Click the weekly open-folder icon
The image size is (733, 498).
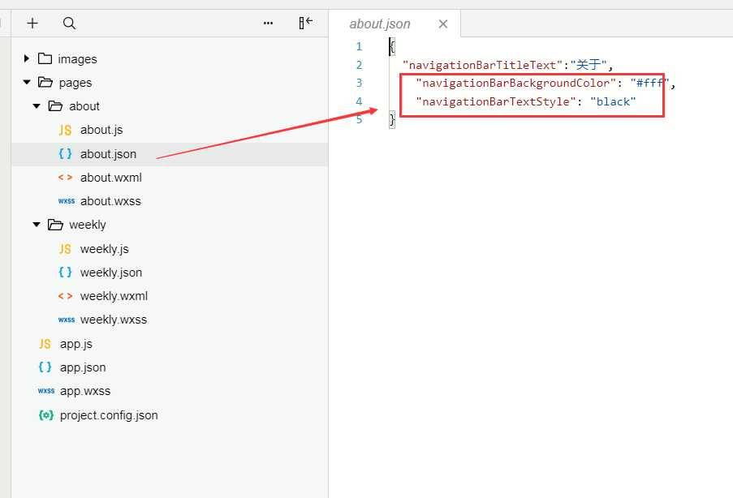coord(55,225)
